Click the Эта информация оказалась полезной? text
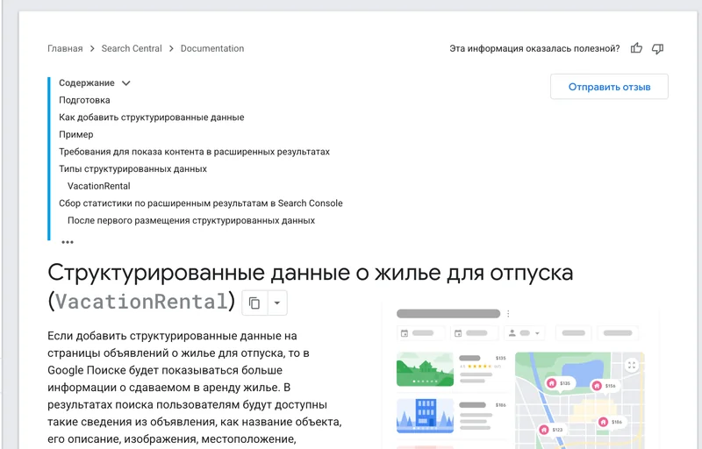This screenshot has width=702, height=449. pos(534,48)
